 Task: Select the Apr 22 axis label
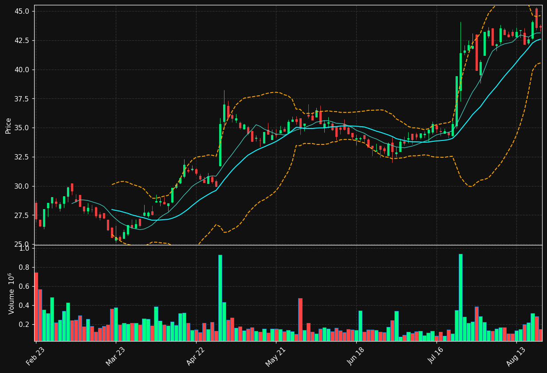195,357
